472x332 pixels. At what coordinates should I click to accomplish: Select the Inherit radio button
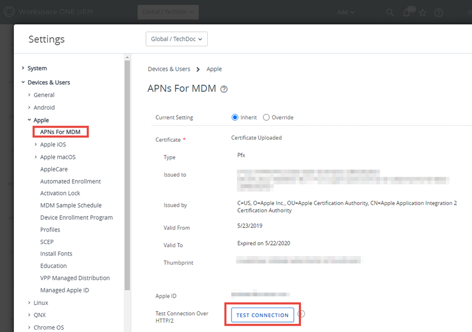click(x=235, y=117)
